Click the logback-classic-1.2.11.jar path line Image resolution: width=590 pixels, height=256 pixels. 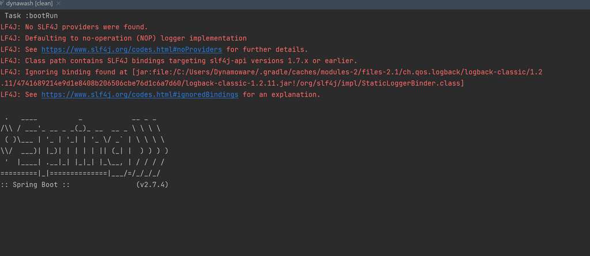[x=232, y=83]
